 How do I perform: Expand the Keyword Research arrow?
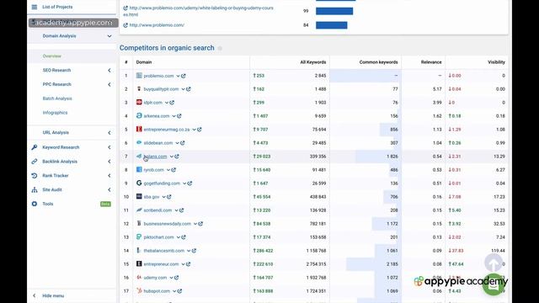tap(109, 147)
